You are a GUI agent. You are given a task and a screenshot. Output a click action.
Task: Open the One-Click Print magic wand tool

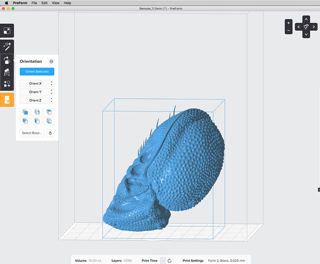(7, 46)
